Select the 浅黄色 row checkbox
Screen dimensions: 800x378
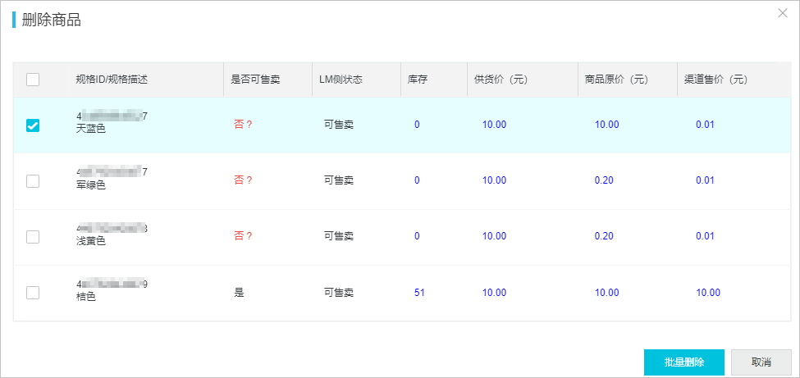pyautogui.click(x=33, y=237)
